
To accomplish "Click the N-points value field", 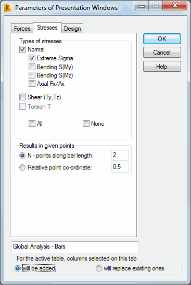I will (120, 155).
